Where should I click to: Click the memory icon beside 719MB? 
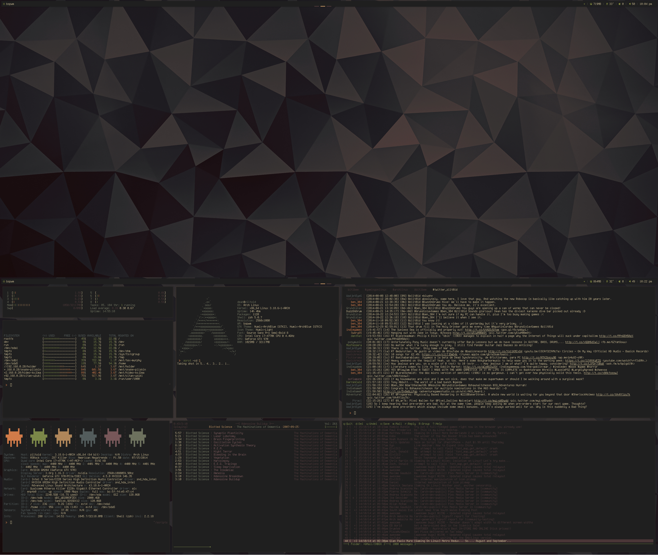(591, 4)
